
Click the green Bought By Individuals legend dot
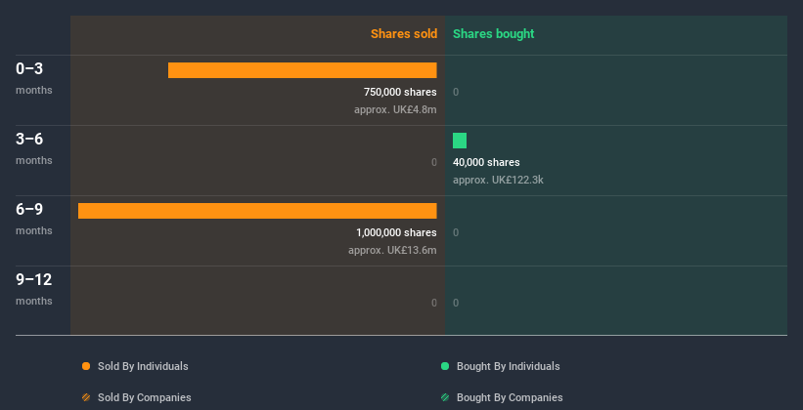(x=445, y=366)
